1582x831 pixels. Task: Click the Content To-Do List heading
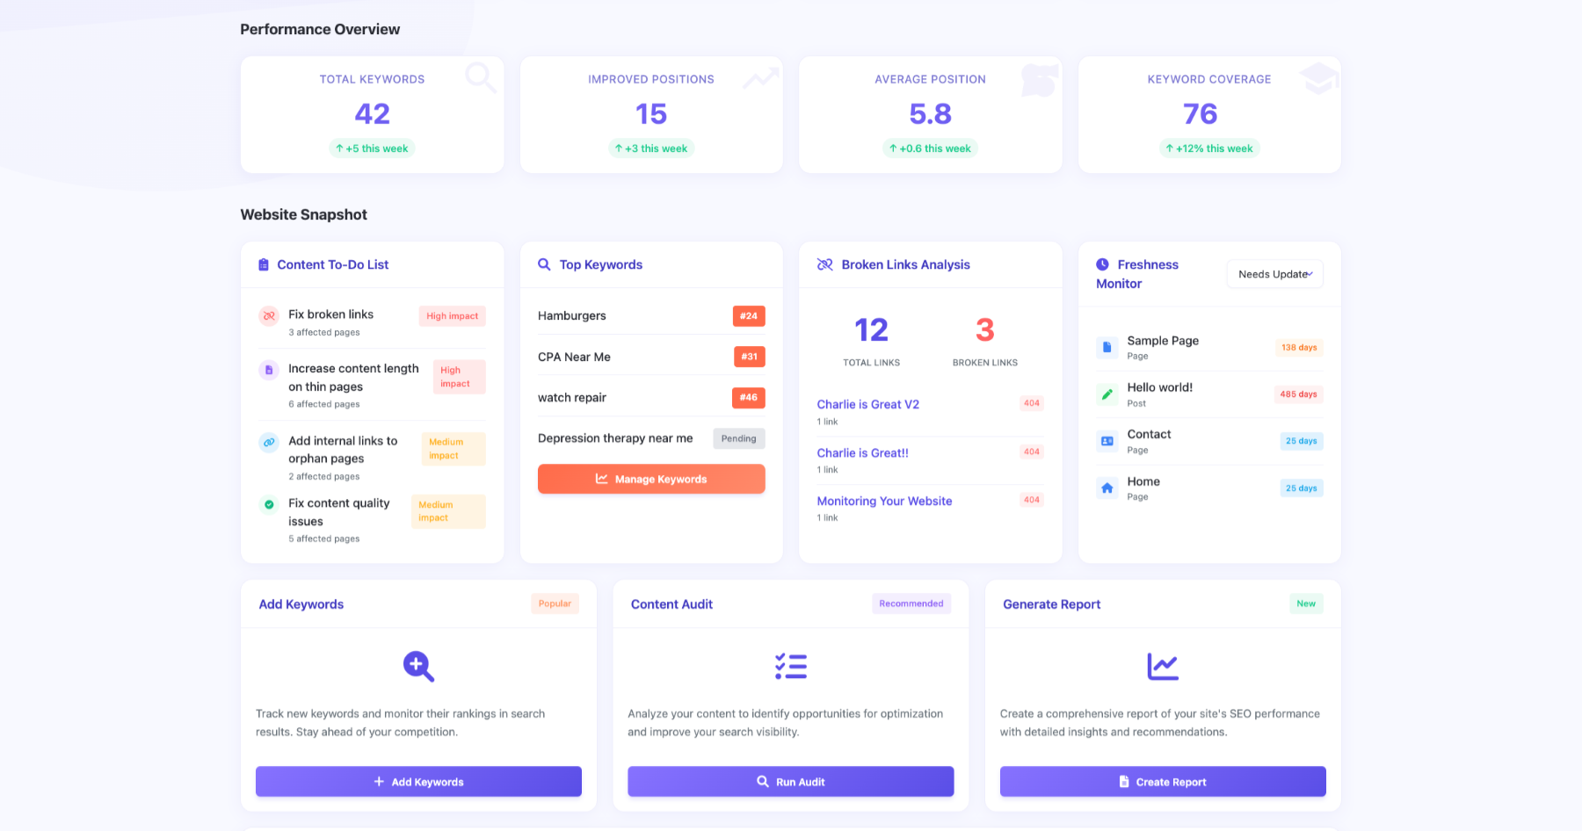tap(333, 264)
